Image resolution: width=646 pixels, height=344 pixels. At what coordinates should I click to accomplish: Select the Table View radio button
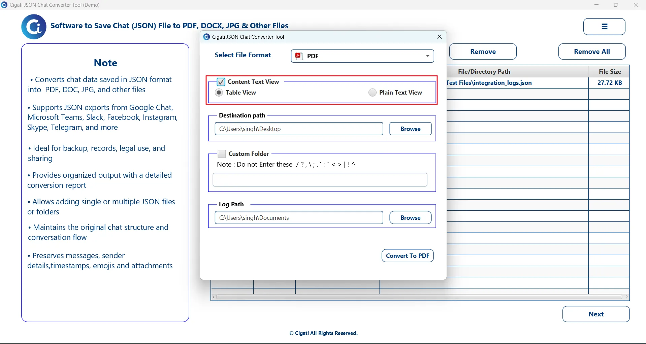pyautogui.click(x=219, y=93)
